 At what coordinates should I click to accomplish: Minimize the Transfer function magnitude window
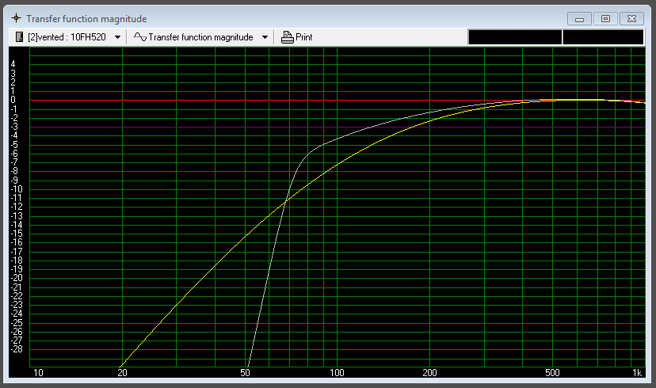pyautogui.click(x=579, y=19)
